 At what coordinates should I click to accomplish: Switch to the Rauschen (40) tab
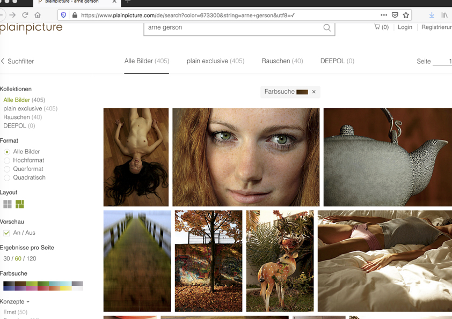pos(282,61)
